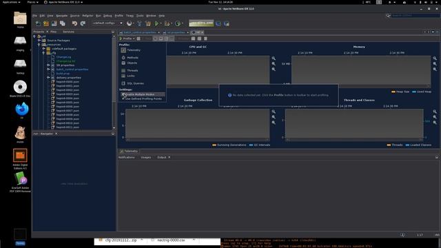The image size is (441, 248).
Task: Open Adobe Digital Editions on the desktop
Action: pos(20,156)
